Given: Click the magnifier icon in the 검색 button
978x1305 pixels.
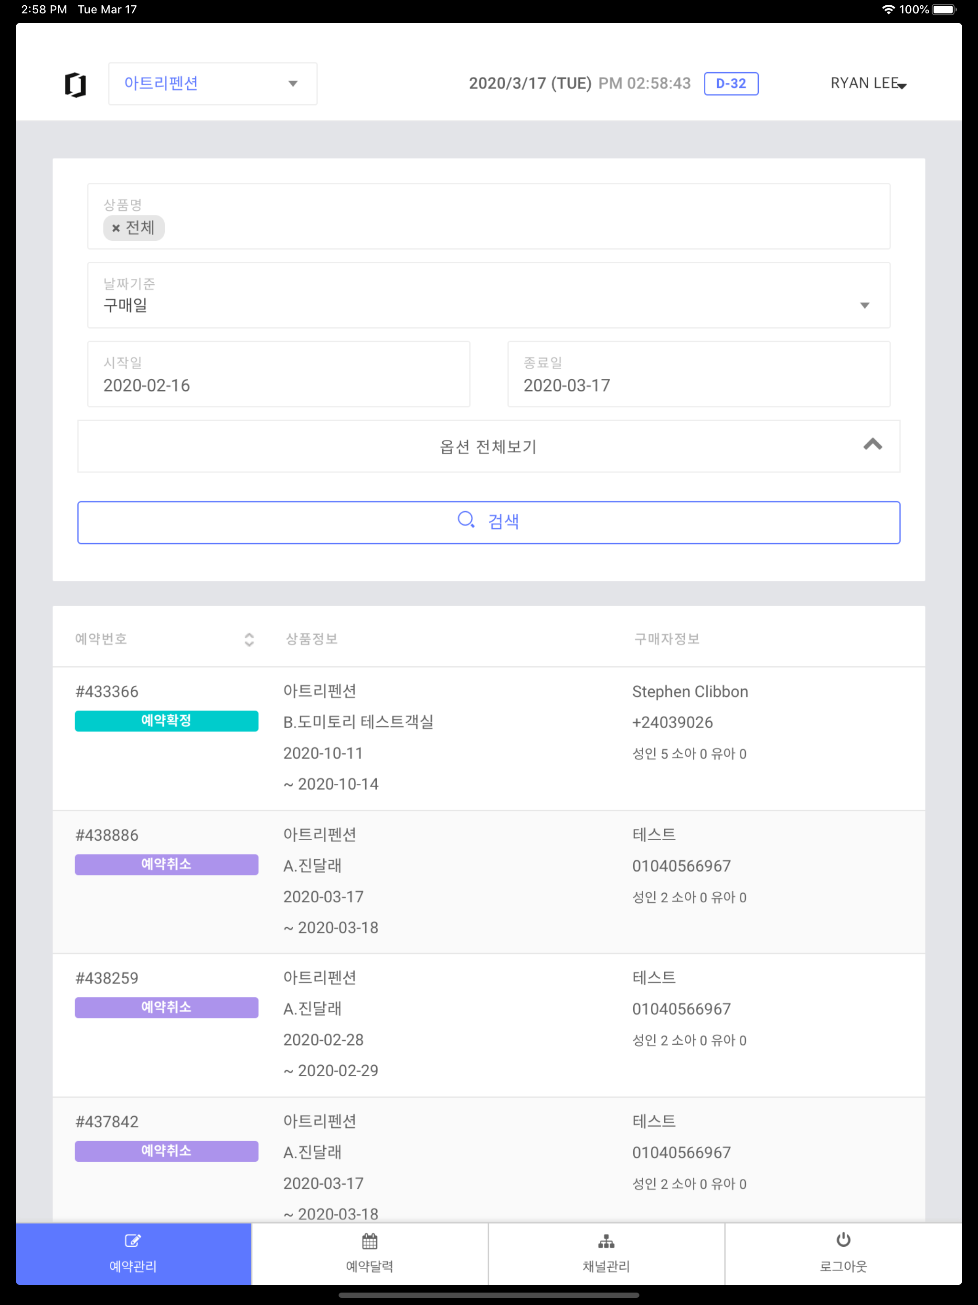Looking at the screenshot, I should (x=466, y=520).
